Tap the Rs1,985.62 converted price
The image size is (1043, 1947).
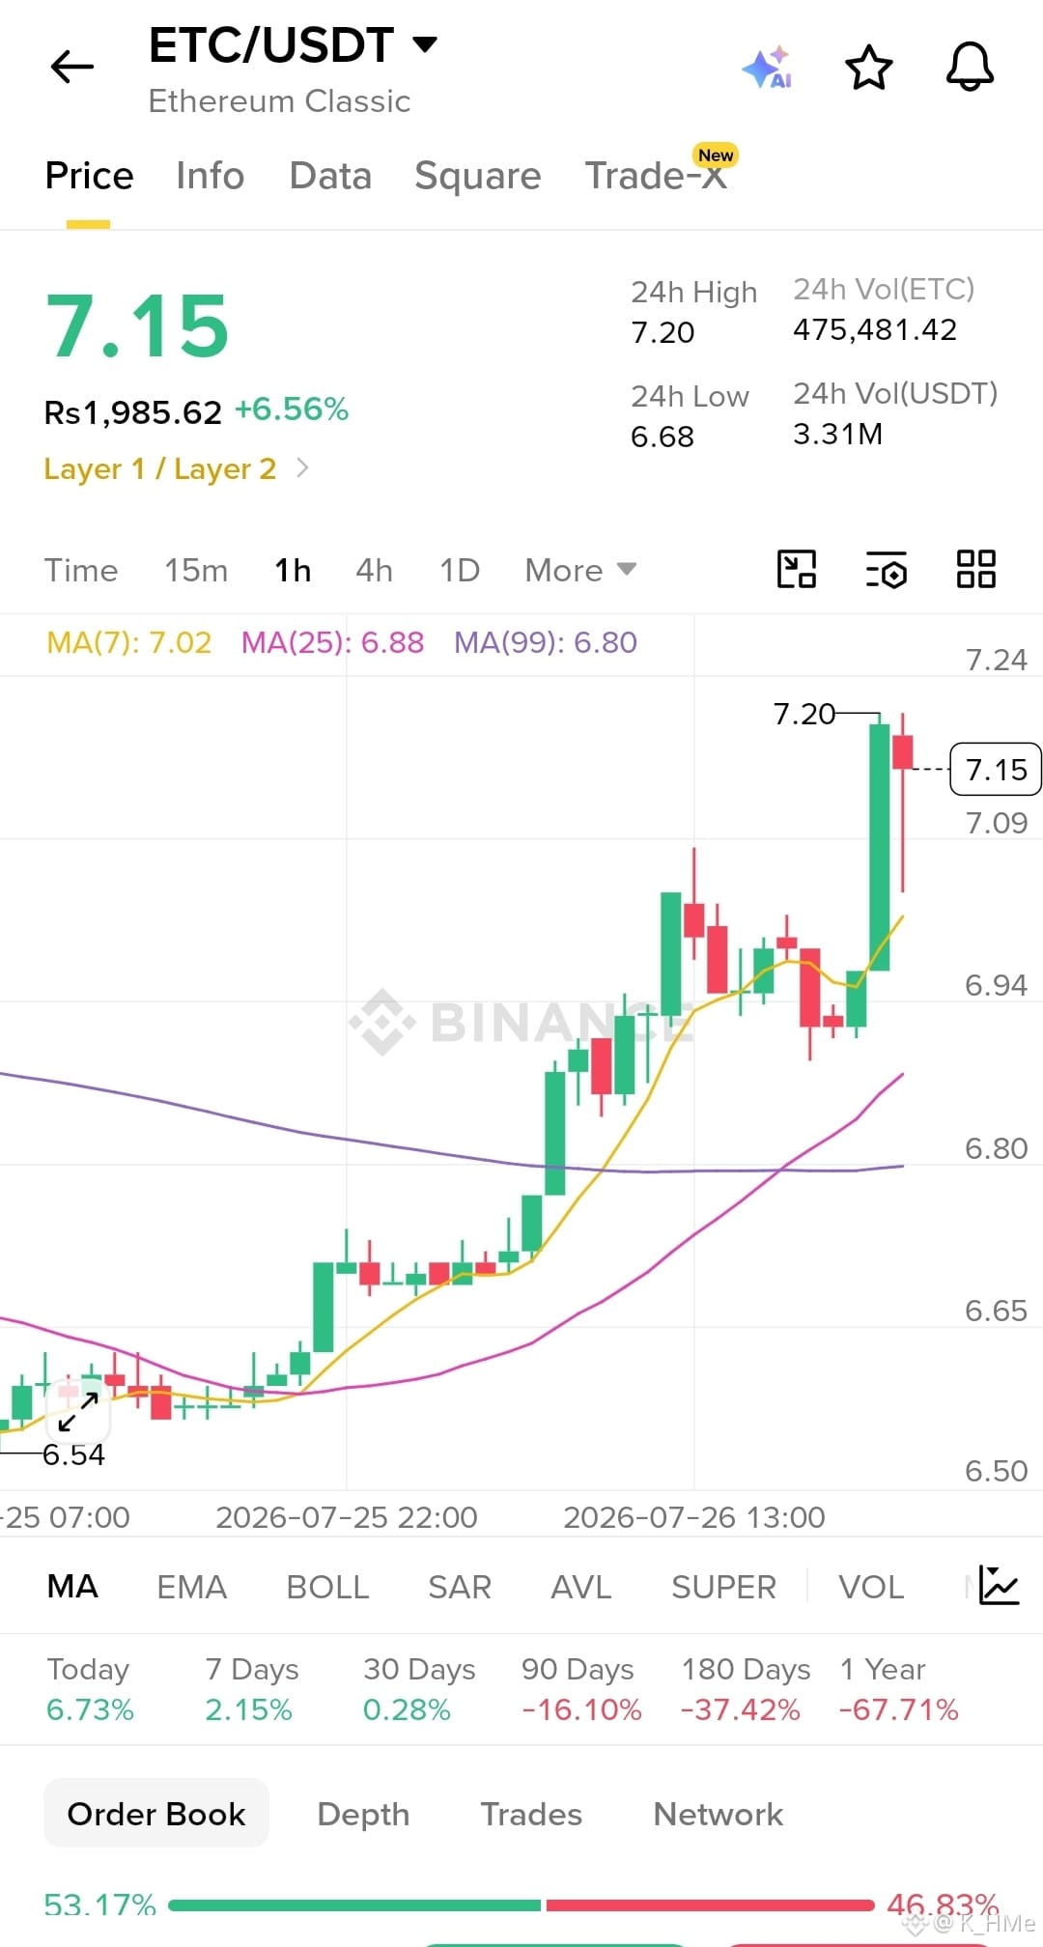point(133,412)
